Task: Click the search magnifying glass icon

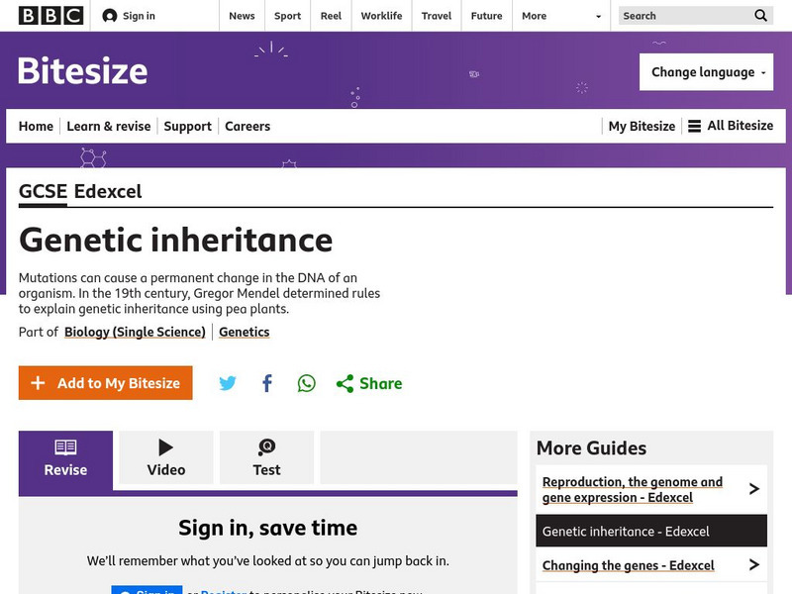Action: [760, 16]
